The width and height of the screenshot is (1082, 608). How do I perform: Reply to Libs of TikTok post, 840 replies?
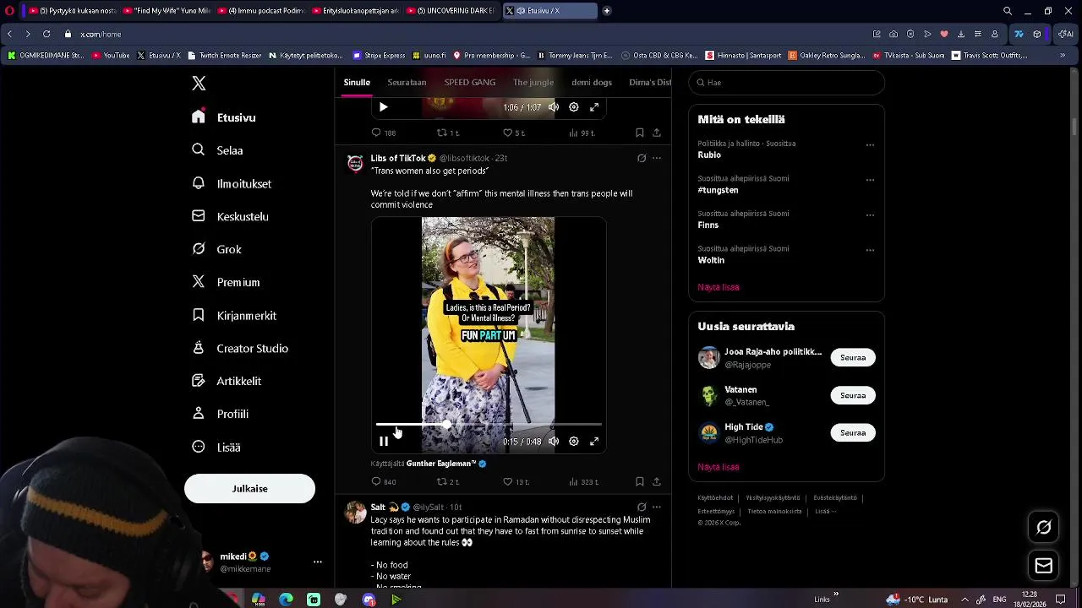coord(384,481)
